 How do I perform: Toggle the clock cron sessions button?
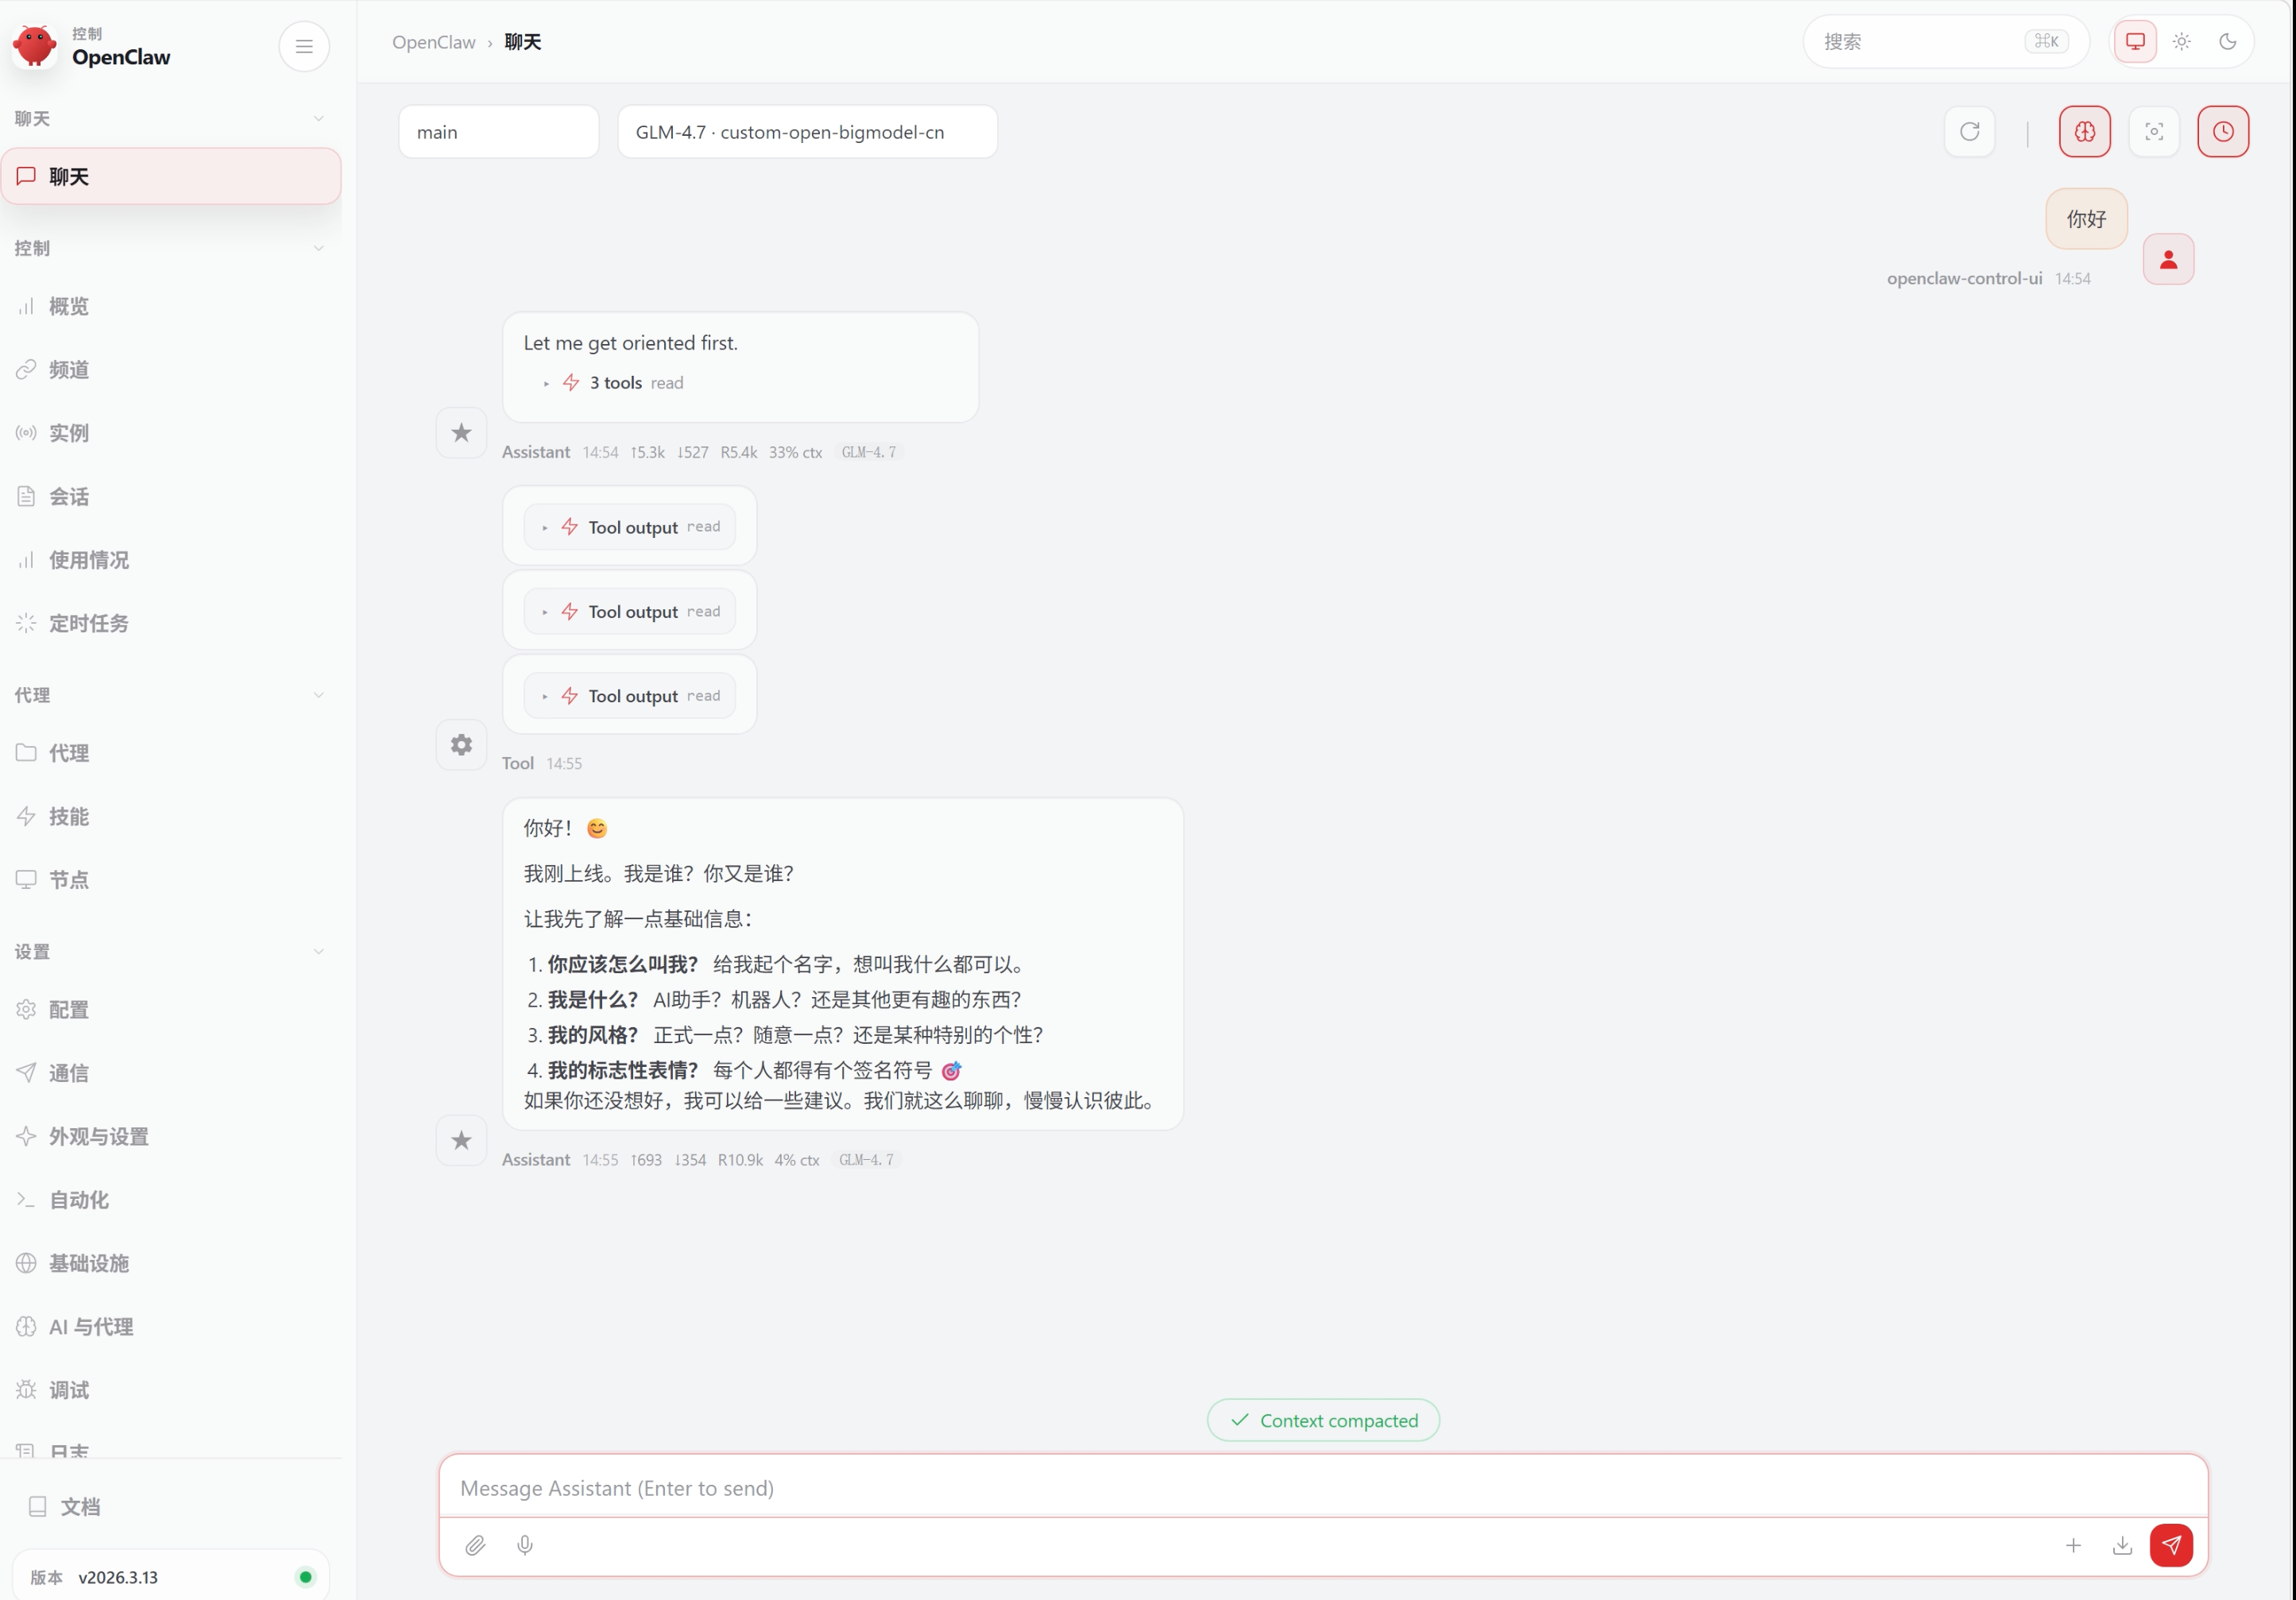point(2222,131)
